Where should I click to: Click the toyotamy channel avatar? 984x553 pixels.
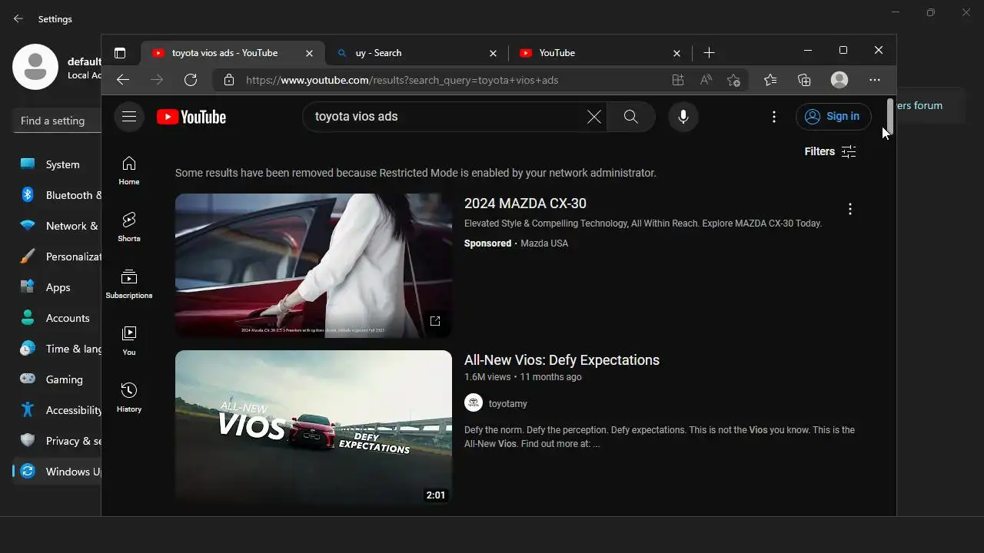coord(474,403)
